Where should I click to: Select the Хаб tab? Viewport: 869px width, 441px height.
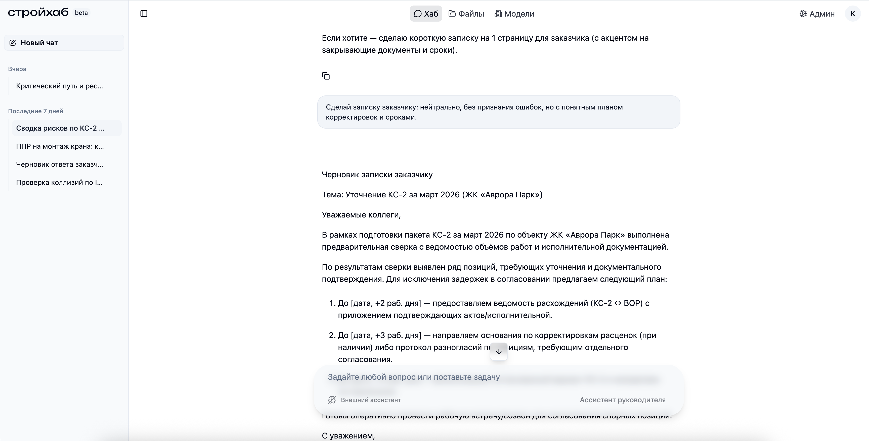point(426,14)
